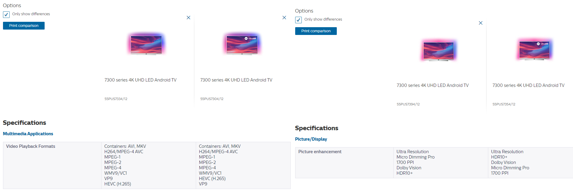
Task: Collapse the Picture/Display section heading
Action: [311, 139]
